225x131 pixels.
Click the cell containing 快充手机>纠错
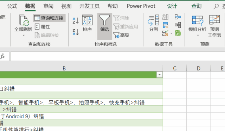click(81, 102)
